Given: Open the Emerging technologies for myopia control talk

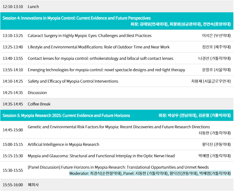Looking at the screenshot, I should point(106,70).
